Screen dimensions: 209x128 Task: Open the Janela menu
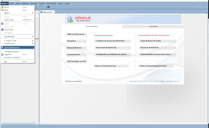pyautogui.click(x=60, y=4)
